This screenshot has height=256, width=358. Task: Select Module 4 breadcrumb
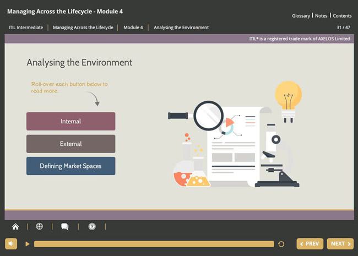133,28
